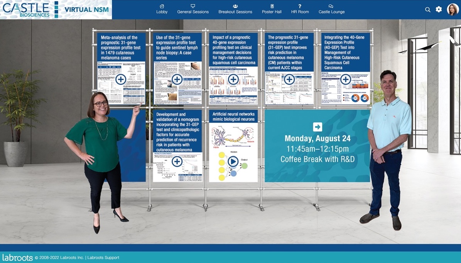Viewport: 461px width, 263px height.
Task: Click the Castle Biosciences logo
Action: point(26,9)
